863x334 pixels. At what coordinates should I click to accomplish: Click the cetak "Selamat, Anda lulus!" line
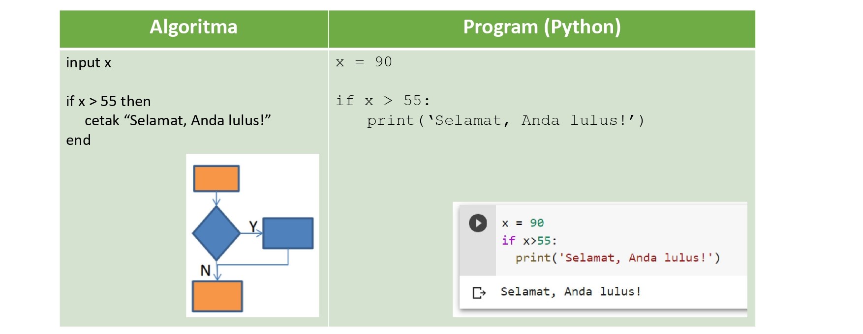coord(178,120)
